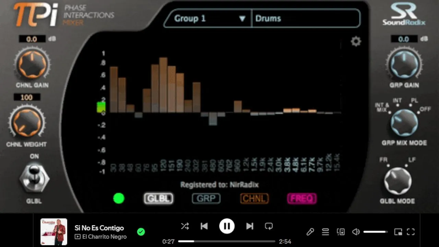
Task: Open the album cover thumbnail
Action: click(x=54, y=232)
